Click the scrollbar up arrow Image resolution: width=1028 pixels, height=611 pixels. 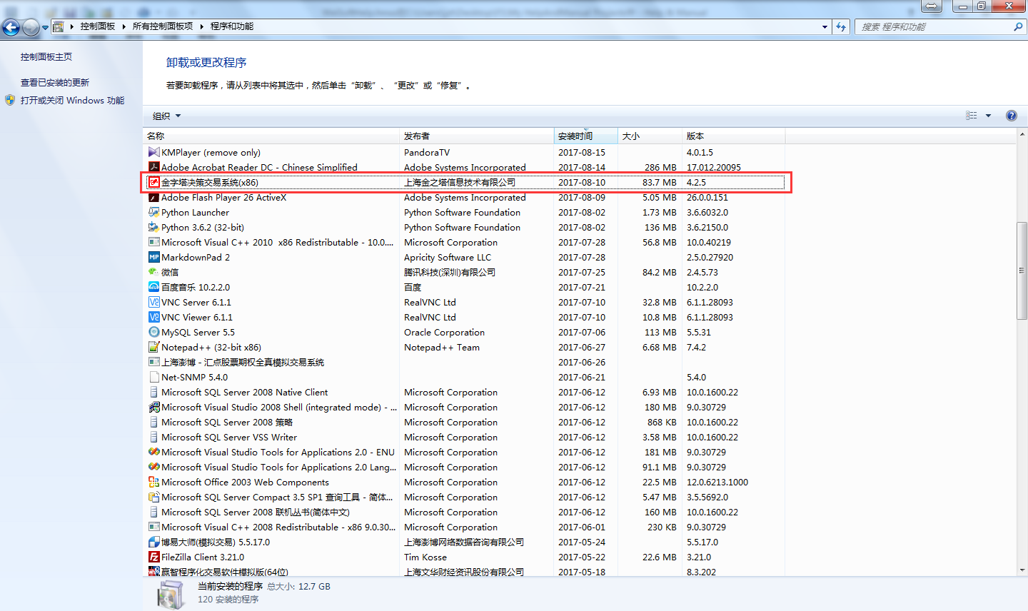[1022, 134]
